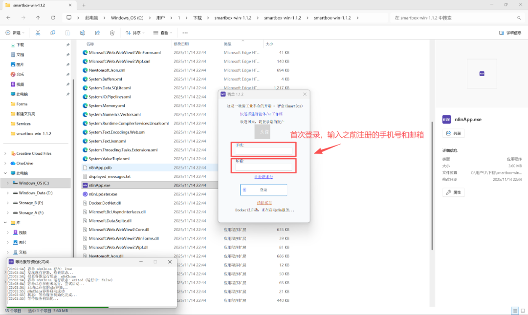Click the 共享 share button in details pane
528x315 pixels.
[x=453, y=133]
